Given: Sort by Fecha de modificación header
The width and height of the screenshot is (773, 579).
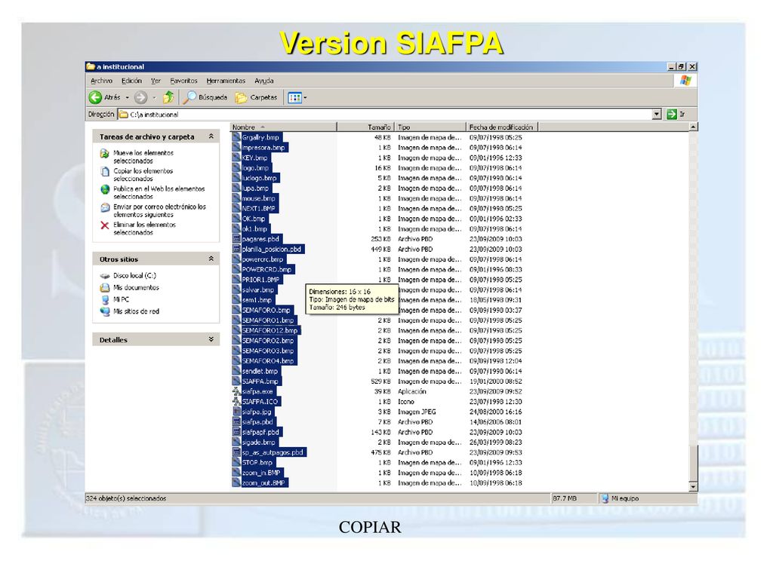Looking at the screenshot, I should coord(501,127).
